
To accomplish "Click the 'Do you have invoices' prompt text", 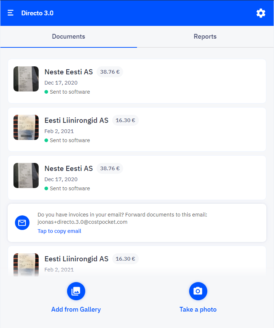I will pos(122,215).
